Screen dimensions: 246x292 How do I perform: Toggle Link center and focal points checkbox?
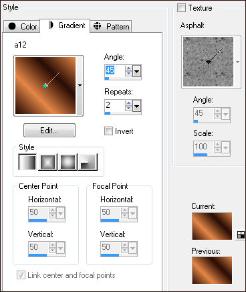click(21, 275)
